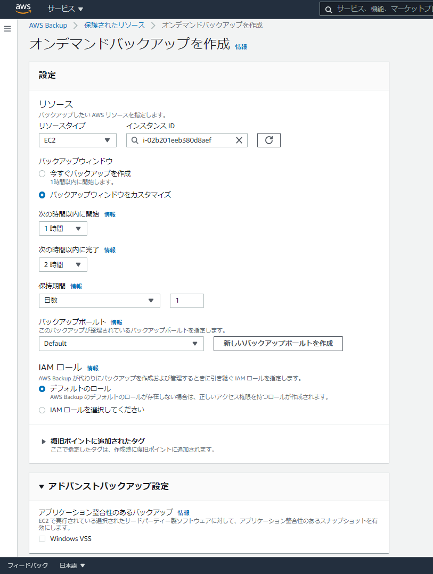
Task: Click the search magnifier in top bar
Action: [328, 9]
